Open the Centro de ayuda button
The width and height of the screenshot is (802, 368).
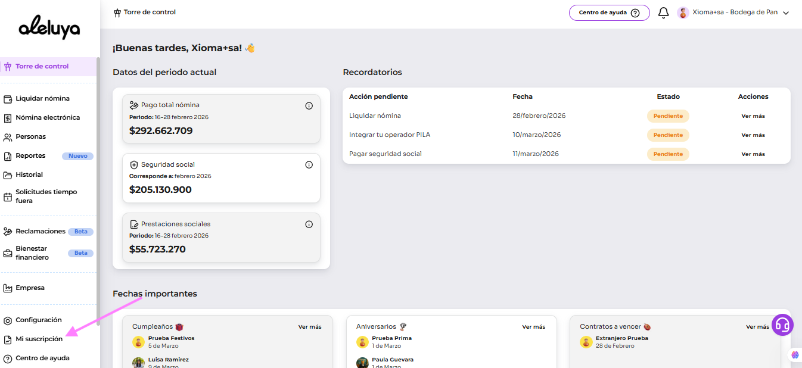[x=609, y=13]
